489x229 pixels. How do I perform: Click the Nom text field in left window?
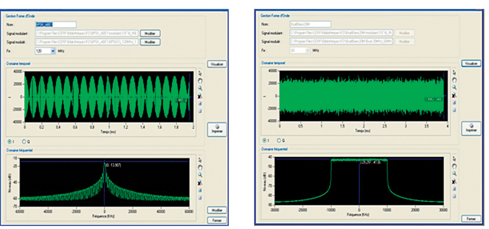[x=55, y=24]
